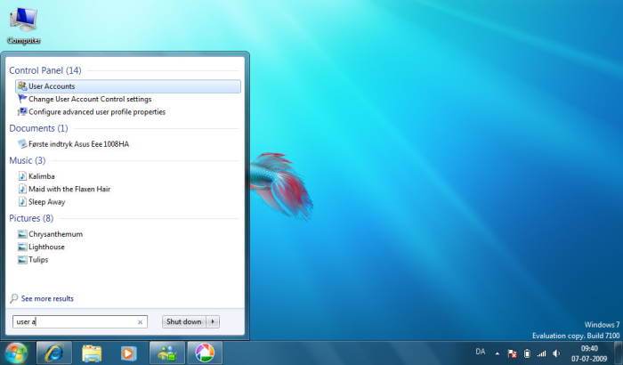The height and width of the screenshot is (365, 623).
Task: Click the document icon beside Første indtryk
Action: (x=22, y=143)
